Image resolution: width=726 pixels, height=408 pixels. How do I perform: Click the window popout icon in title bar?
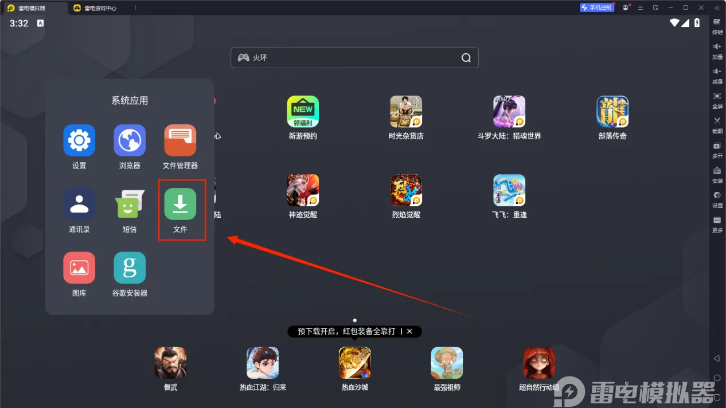click(655, 7)
